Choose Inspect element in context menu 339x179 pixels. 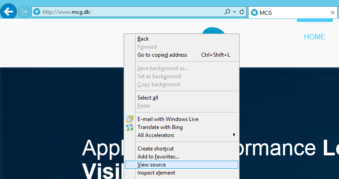tap(156, 173)
